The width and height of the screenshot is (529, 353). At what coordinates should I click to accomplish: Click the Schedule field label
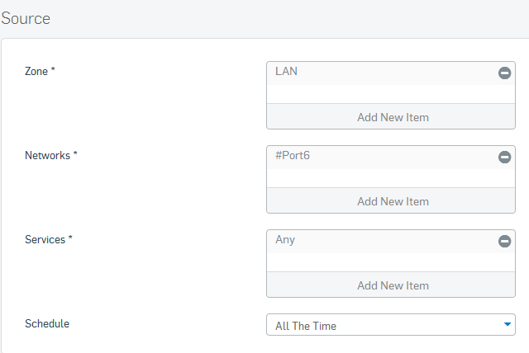[x=47, y=324]
